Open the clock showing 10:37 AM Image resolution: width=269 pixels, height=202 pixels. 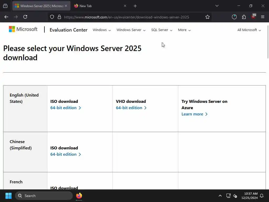[x=250, y=196]
